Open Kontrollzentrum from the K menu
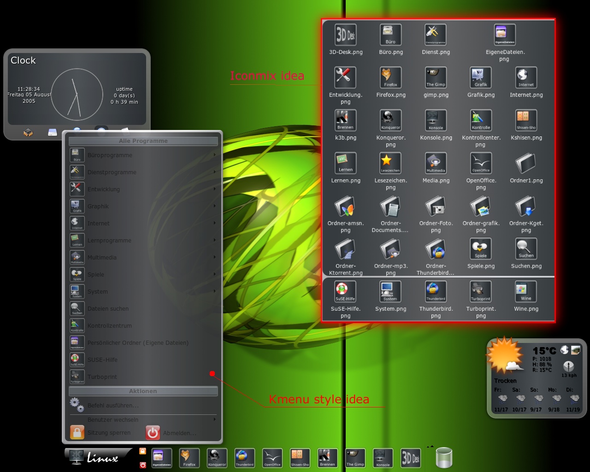The image size is (590, 472). pos(143,325)
